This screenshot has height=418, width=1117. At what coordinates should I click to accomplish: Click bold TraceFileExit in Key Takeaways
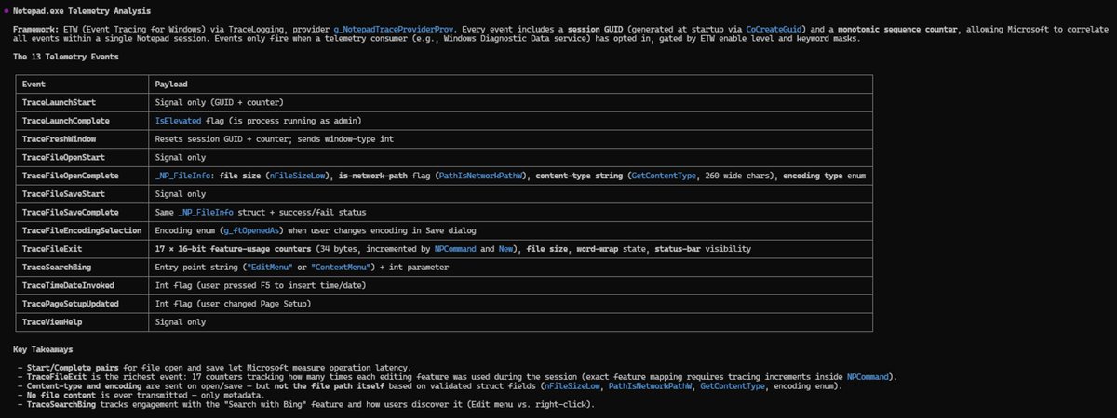58,378
